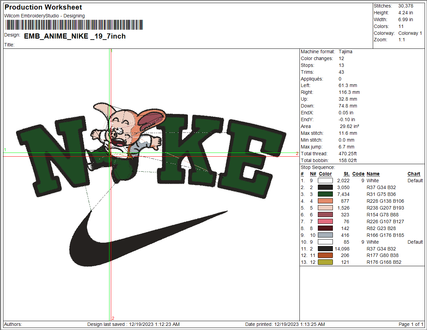Viewport: 427px width, 330px height.
Task: Click the stitch count 7,434
Action: (x=343, y=194)
